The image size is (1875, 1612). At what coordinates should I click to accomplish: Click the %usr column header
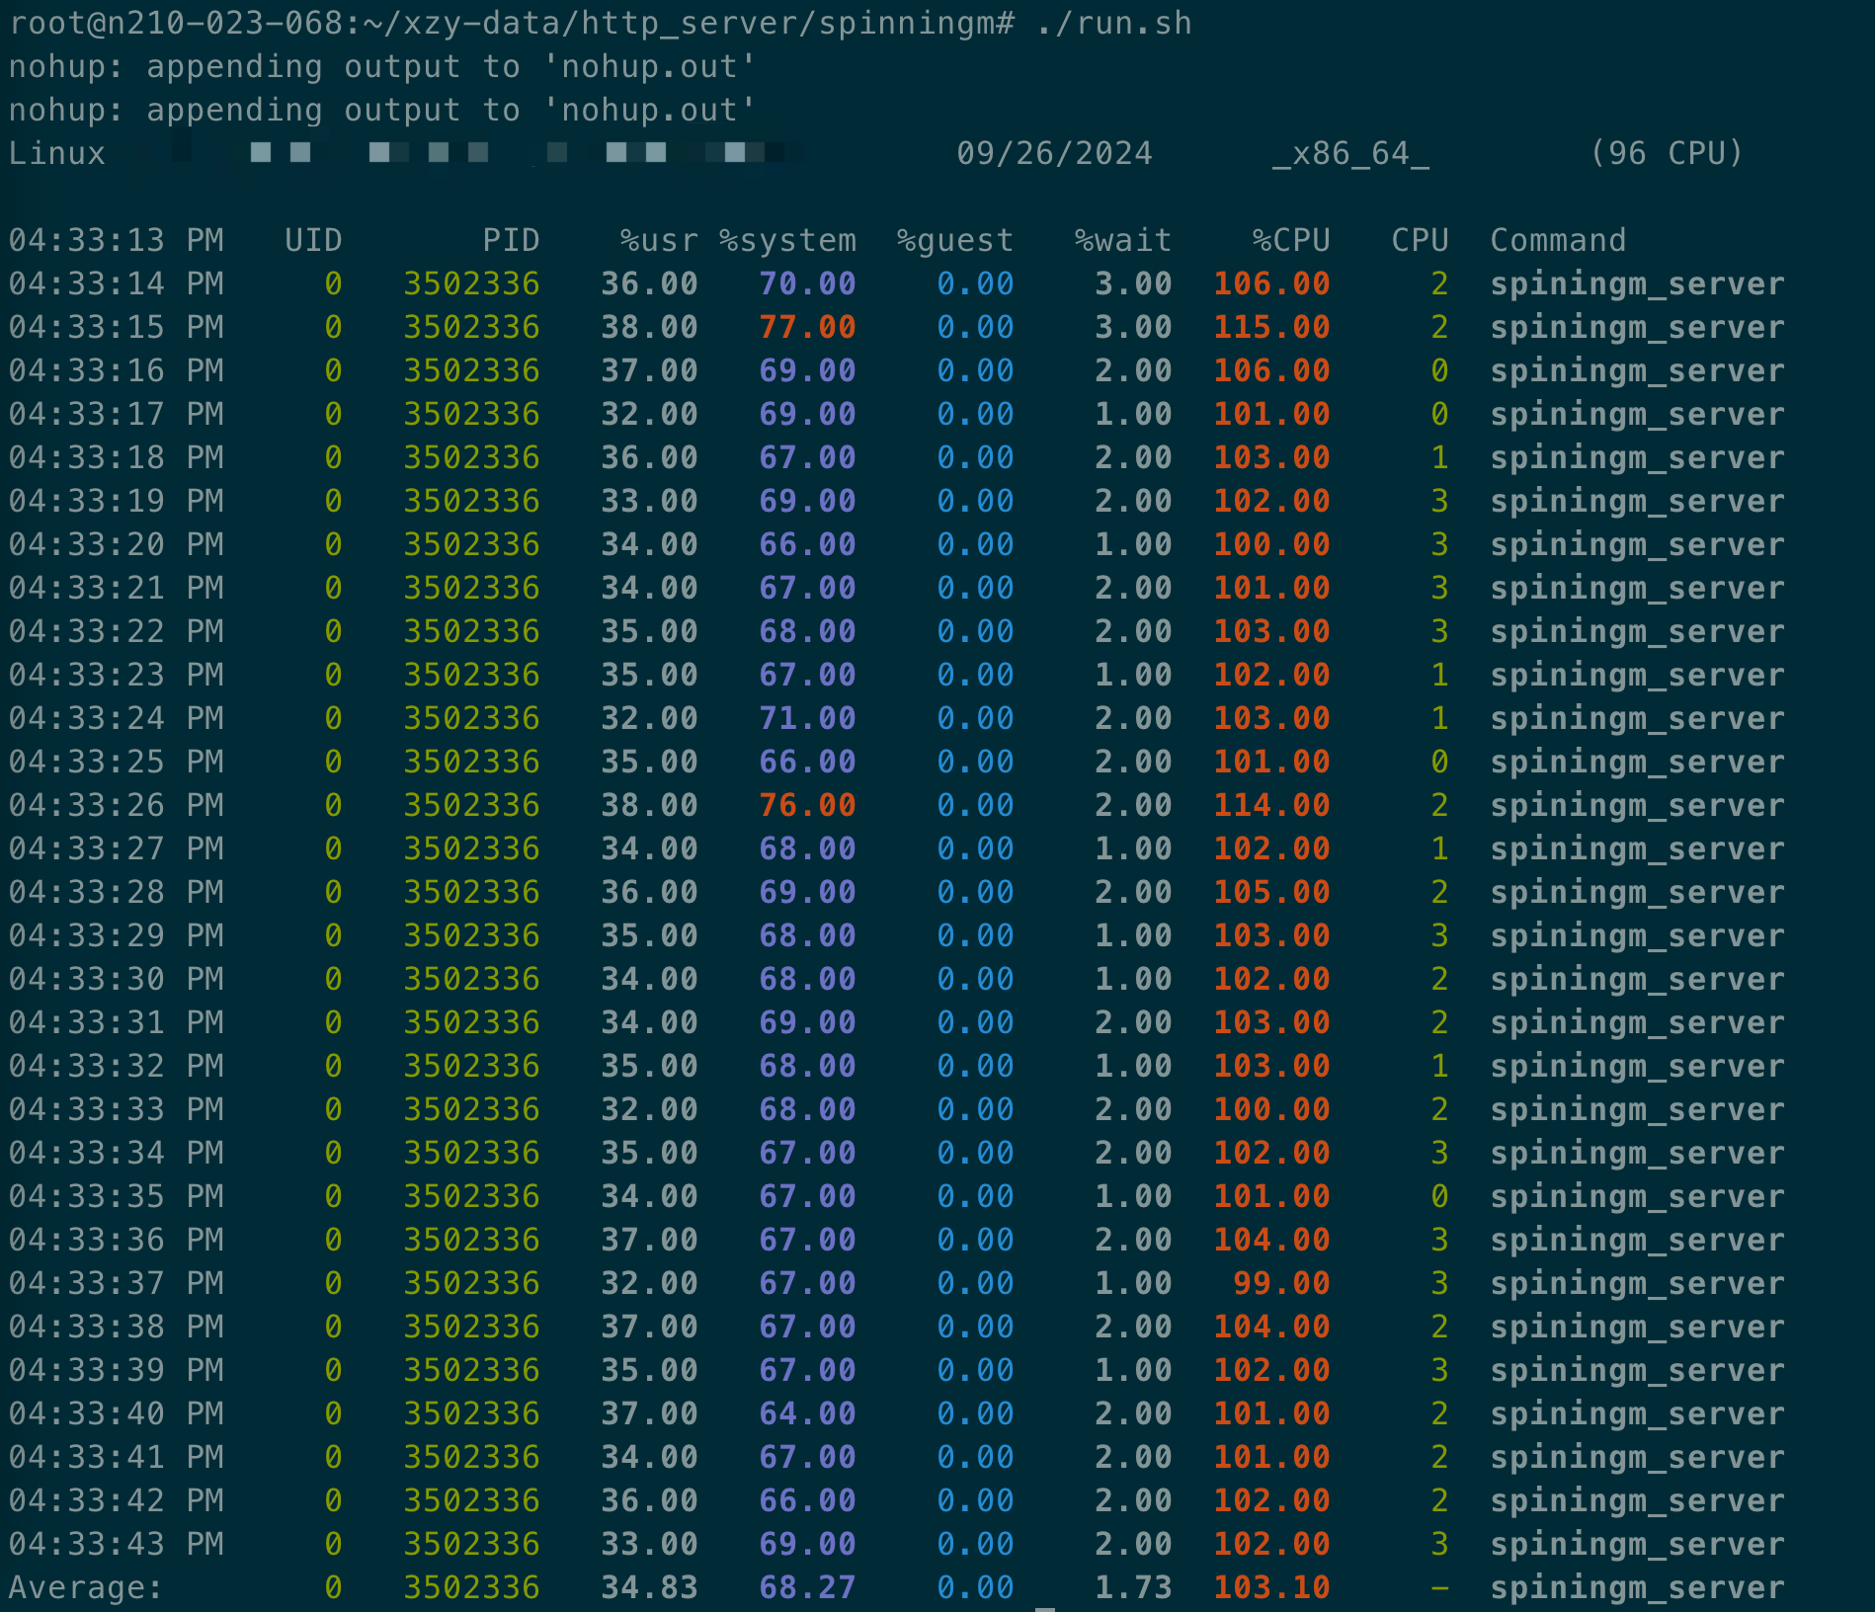[659, 240]
